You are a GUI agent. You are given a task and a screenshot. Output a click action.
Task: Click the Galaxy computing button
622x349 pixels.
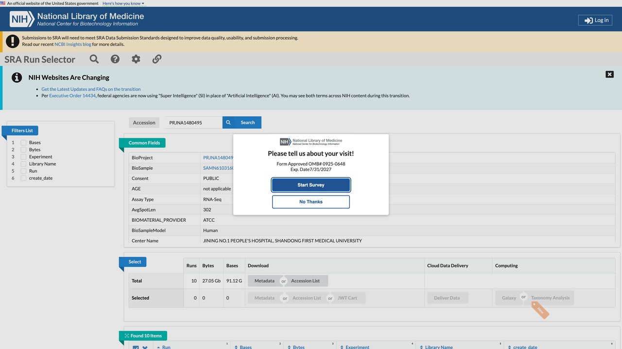[x=509, y=298]
